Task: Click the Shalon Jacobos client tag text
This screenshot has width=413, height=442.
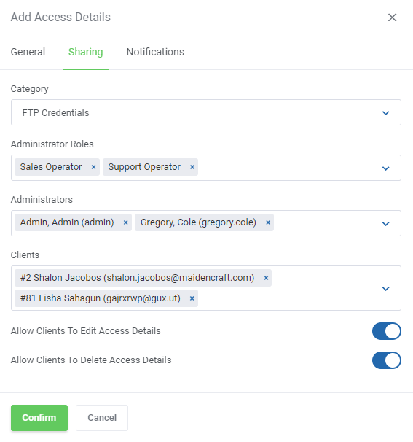Action: point(137,278)
